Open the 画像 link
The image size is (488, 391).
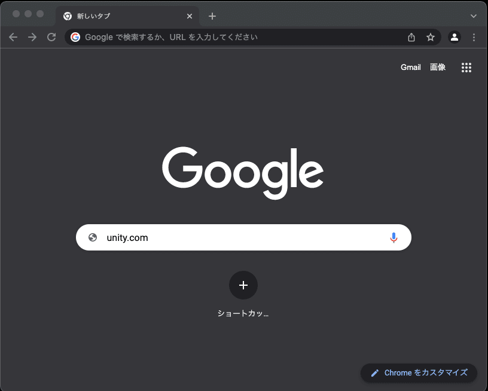[x=438, y=67]
